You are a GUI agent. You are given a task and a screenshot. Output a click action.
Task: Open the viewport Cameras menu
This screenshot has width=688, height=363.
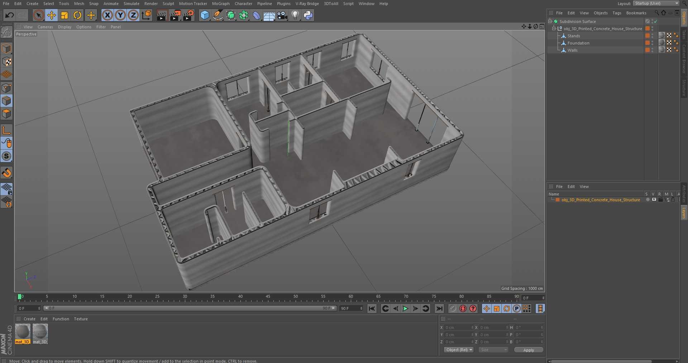pyautogui.click(x=45, y=27)
